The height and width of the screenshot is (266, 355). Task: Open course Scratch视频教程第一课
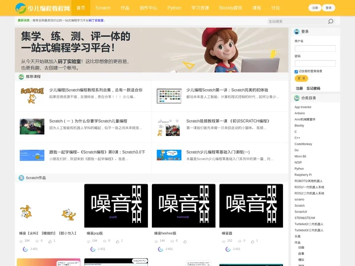coord(228,121)
